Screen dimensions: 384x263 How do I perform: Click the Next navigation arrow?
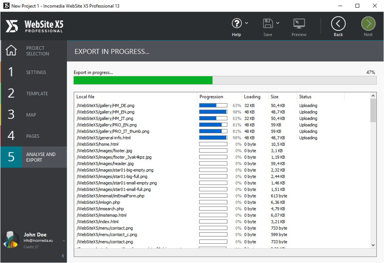(x=368, y=23)
